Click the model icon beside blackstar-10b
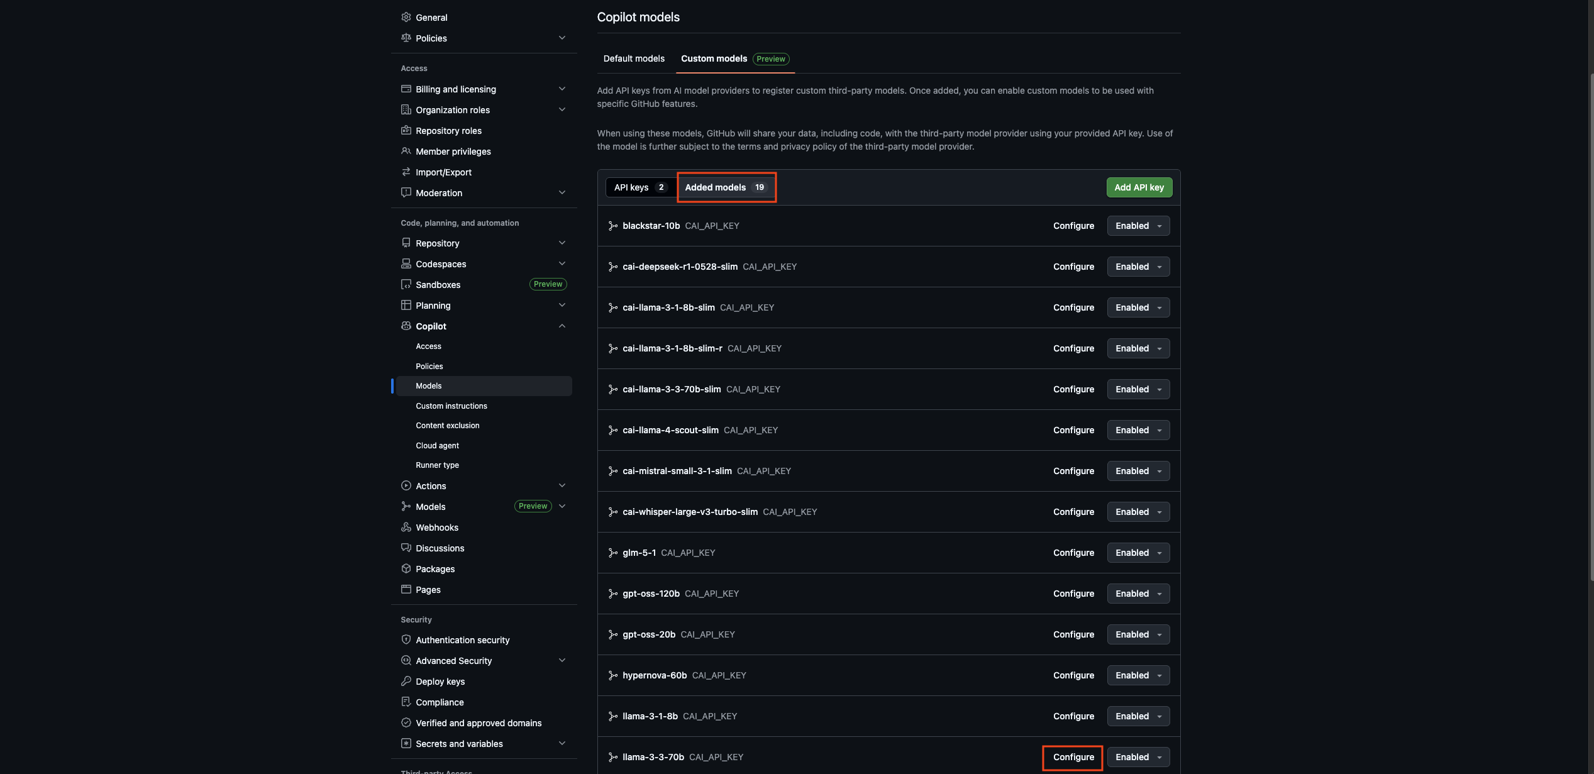 (612, 226)
